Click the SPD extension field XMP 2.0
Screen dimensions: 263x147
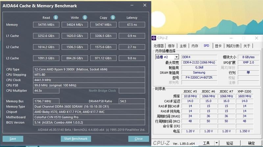(x=249, y=62)
